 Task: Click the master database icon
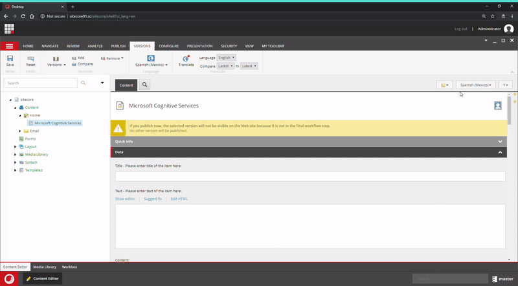click(495, 279)
